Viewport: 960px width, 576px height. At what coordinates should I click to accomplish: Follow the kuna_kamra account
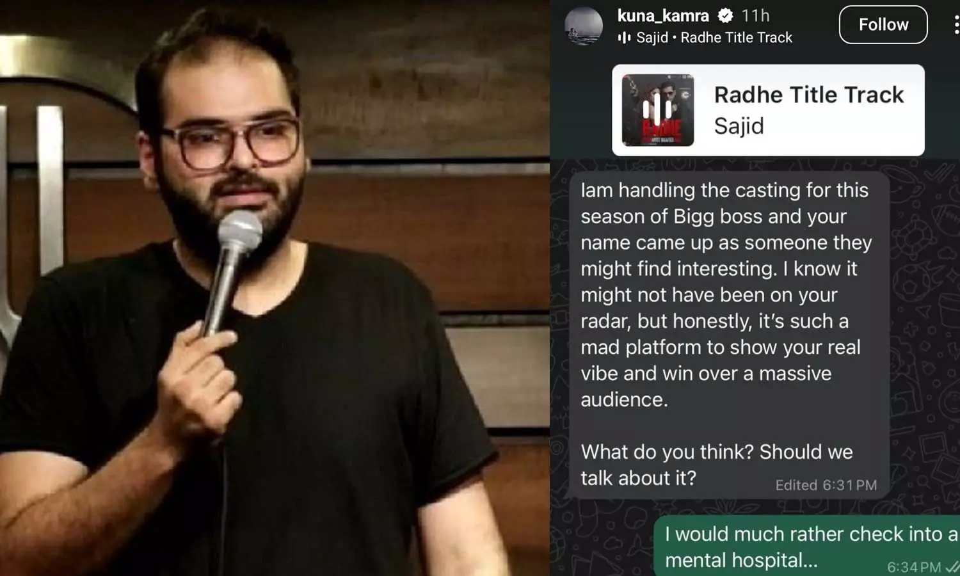pyautogui.click(x=883, y=24)
